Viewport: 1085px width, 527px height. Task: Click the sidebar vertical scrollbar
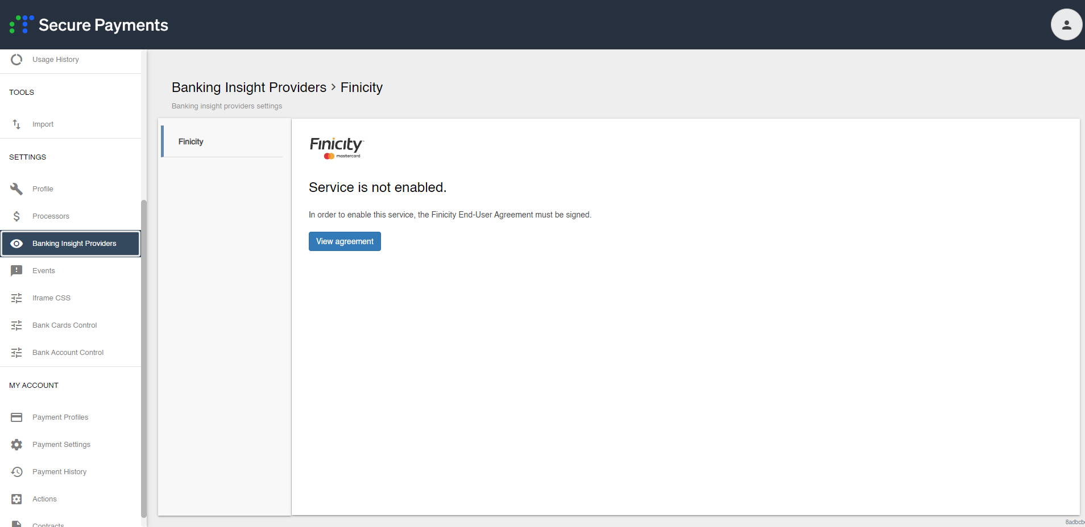tap(144, 358)
